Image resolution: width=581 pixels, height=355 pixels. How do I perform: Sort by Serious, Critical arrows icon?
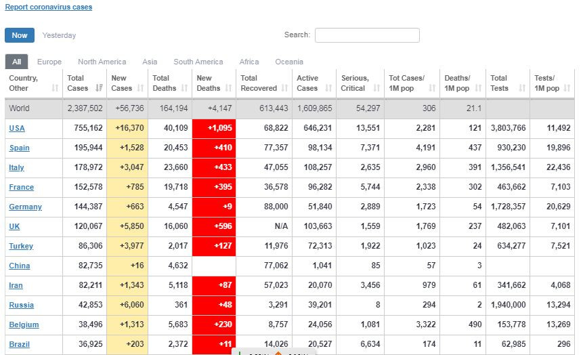coord(376,88)
